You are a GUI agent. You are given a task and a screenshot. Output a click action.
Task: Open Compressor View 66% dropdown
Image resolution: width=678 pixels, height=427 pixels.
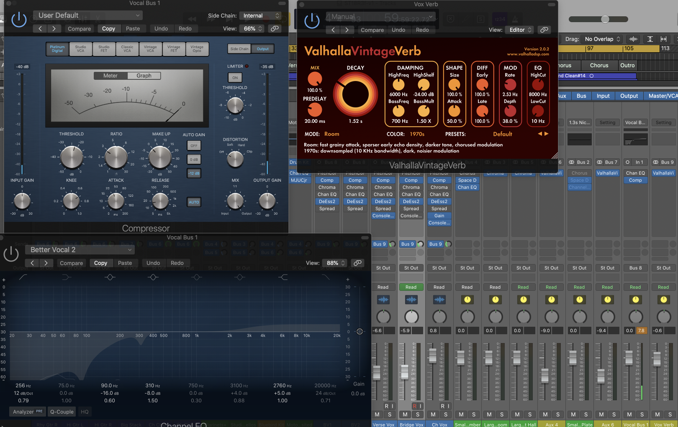point(252,28)
